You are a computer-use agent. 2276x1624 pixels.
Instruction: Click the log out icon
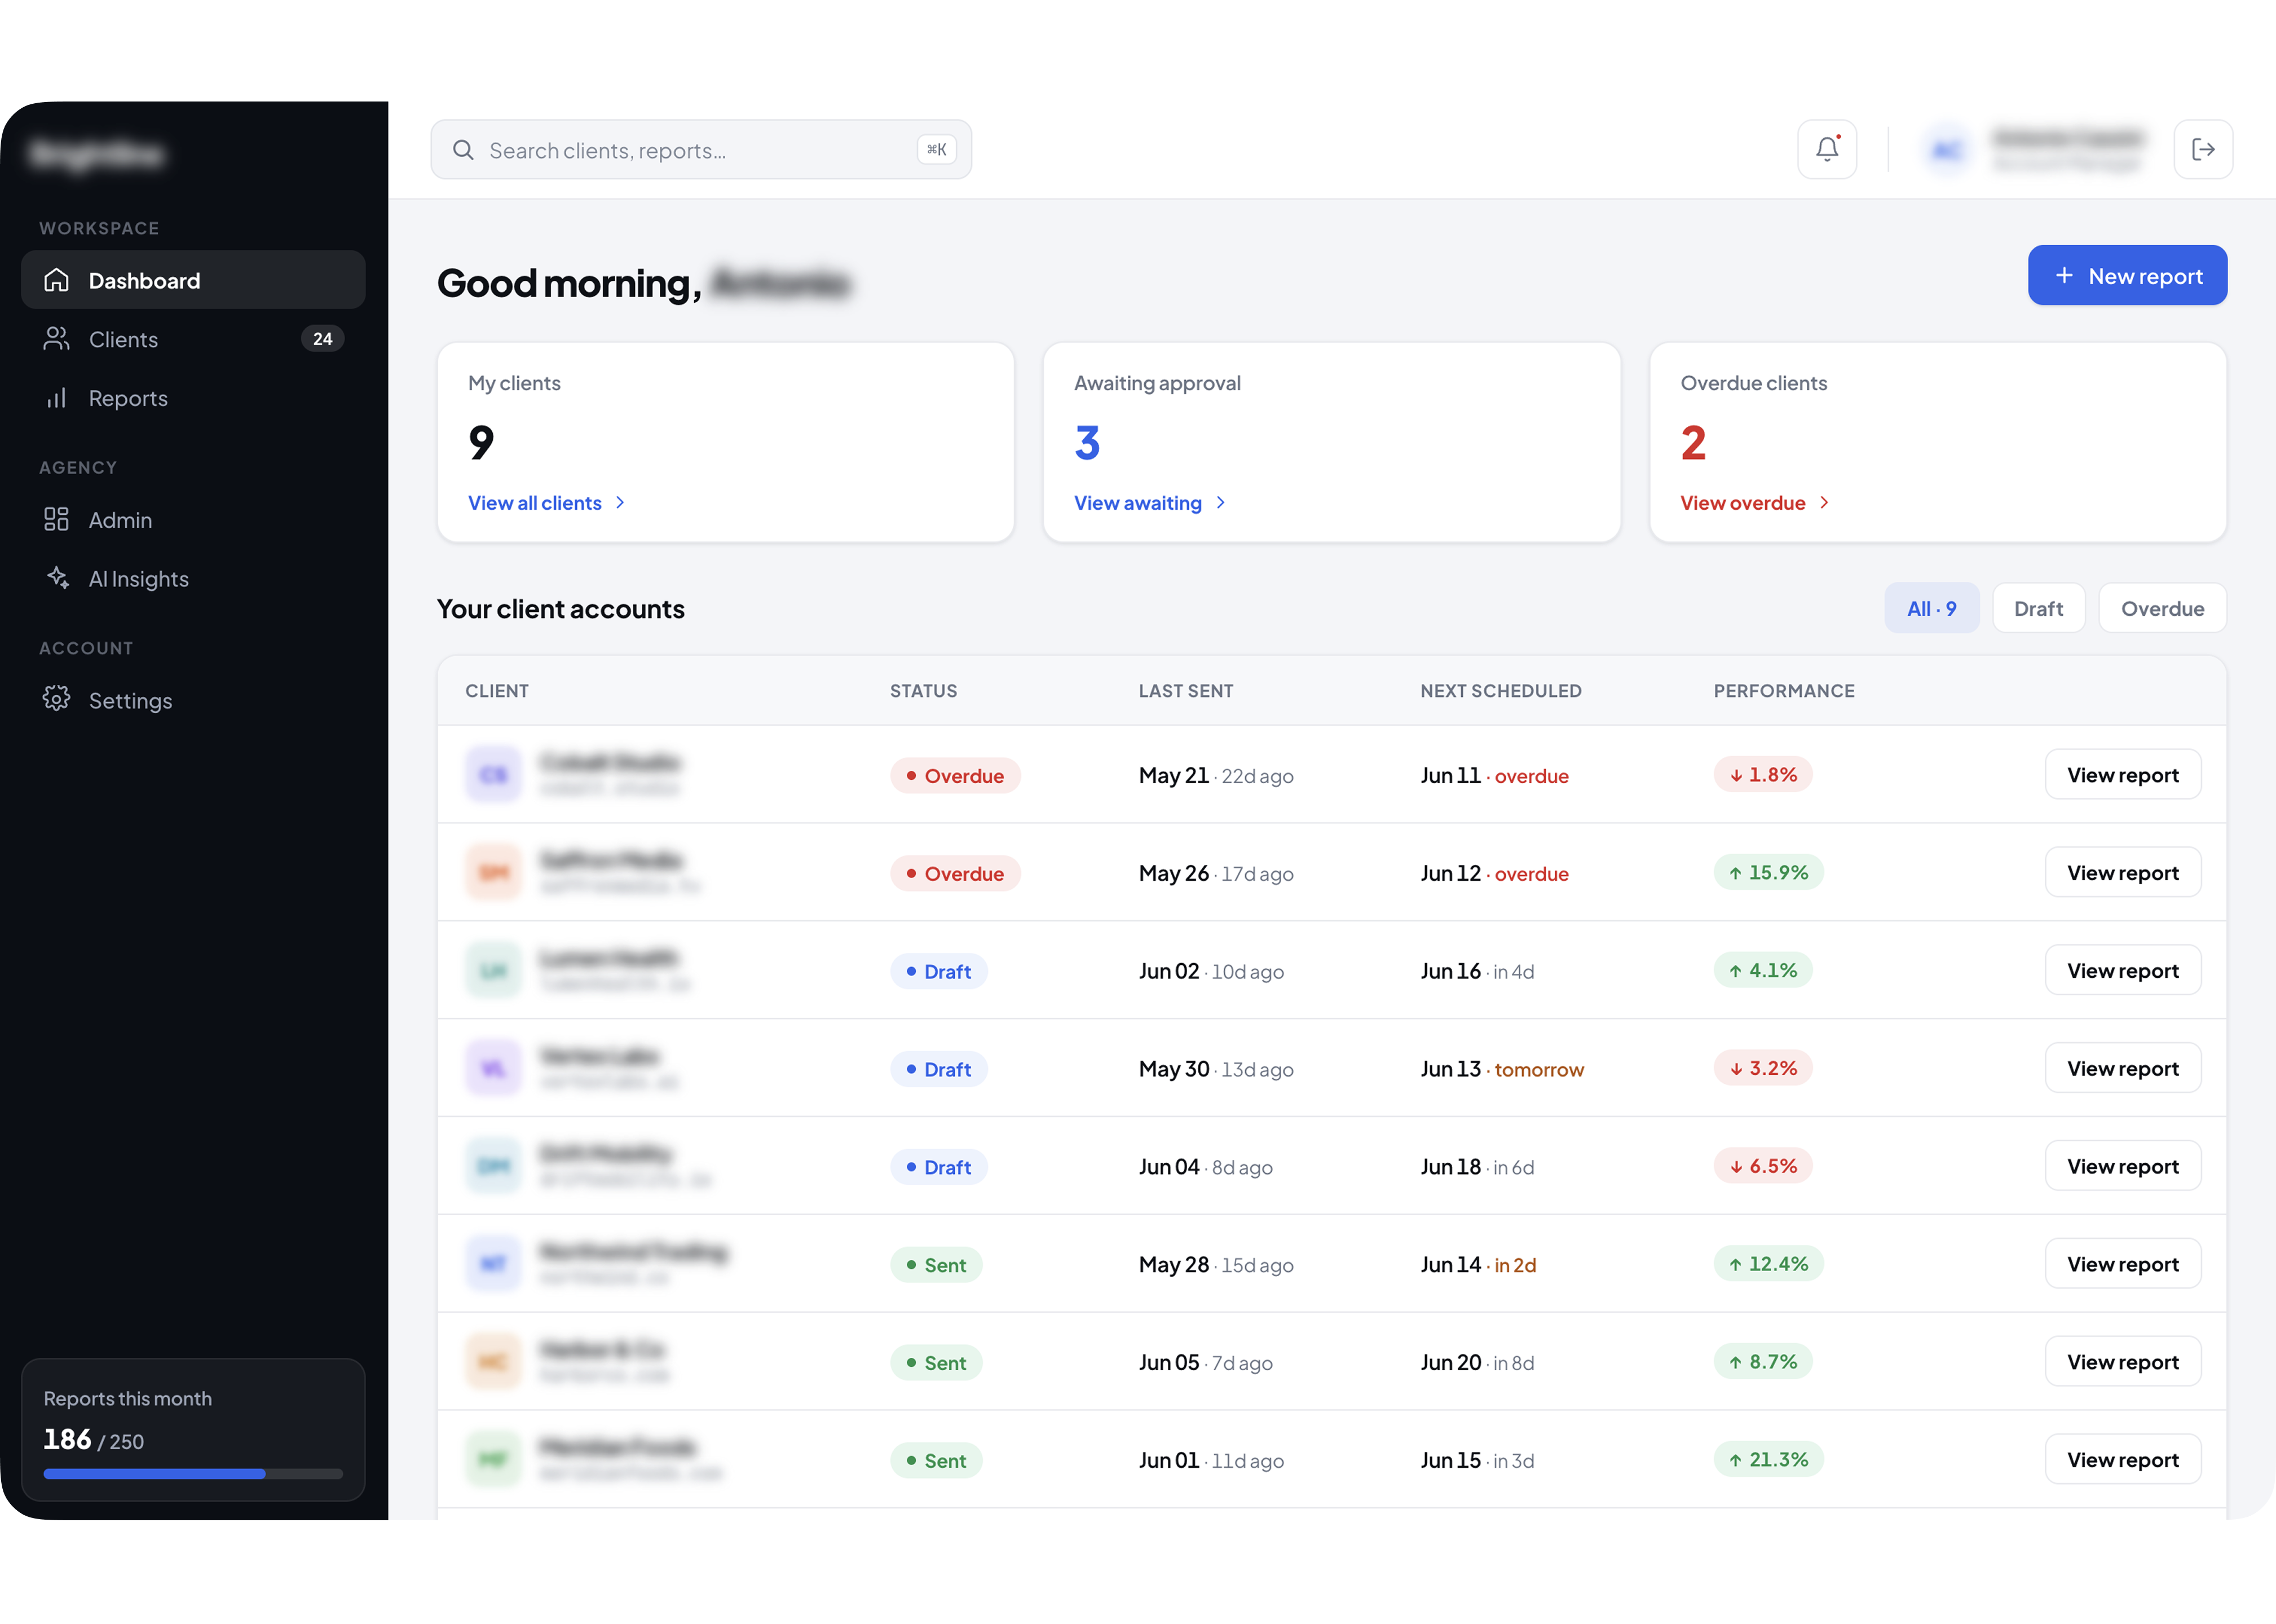(x=2203, y=150)
